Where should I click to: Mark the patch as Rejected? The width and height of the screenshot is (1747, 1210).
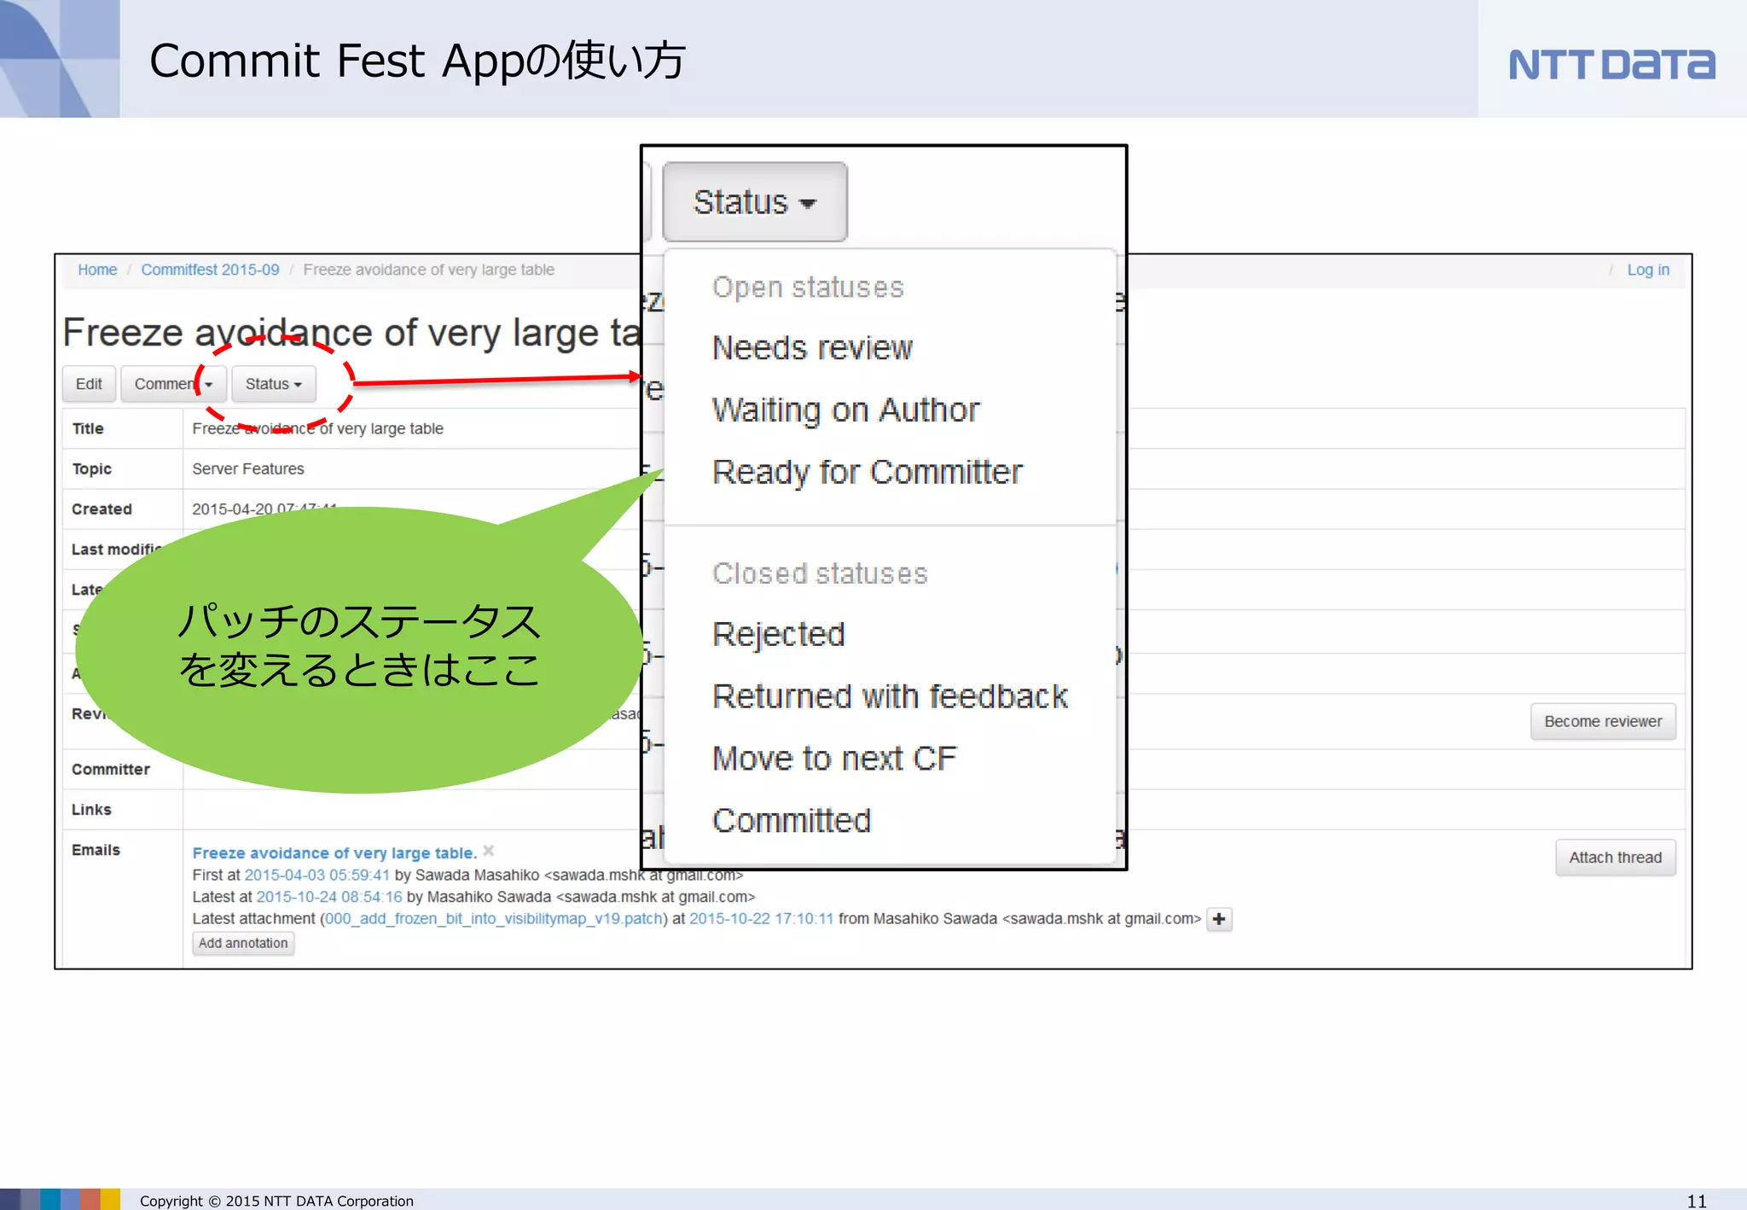click(x=778, y=635)
